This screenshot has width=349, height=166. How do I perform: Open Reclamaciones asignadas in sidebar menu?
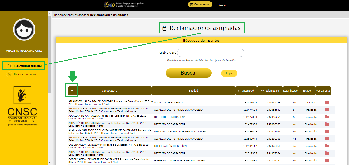[28, 66]
